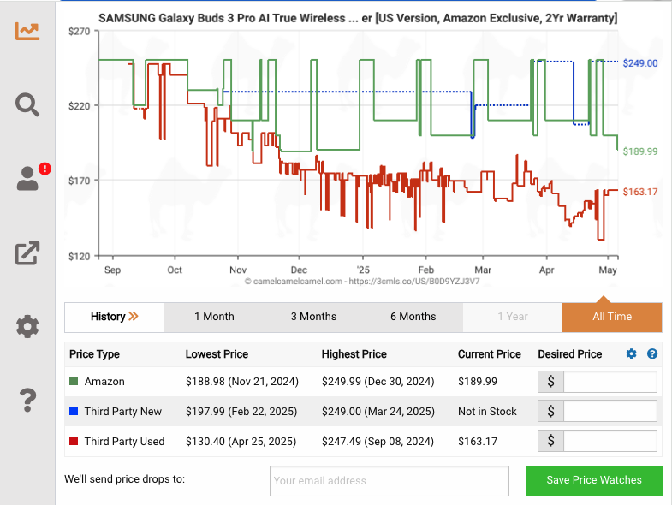
Task: Open the user account icon with alert
Action: point(27,178)
